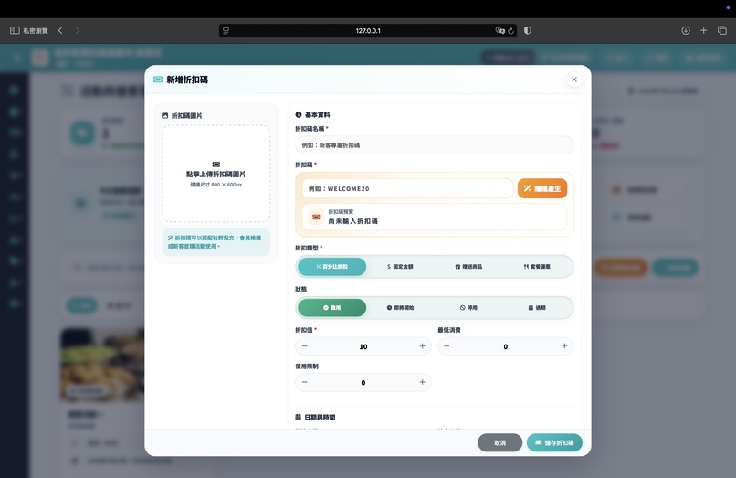Open a new tab with plus icon
Viewport: 736px width, 478px height.
(x=704, y=30)
